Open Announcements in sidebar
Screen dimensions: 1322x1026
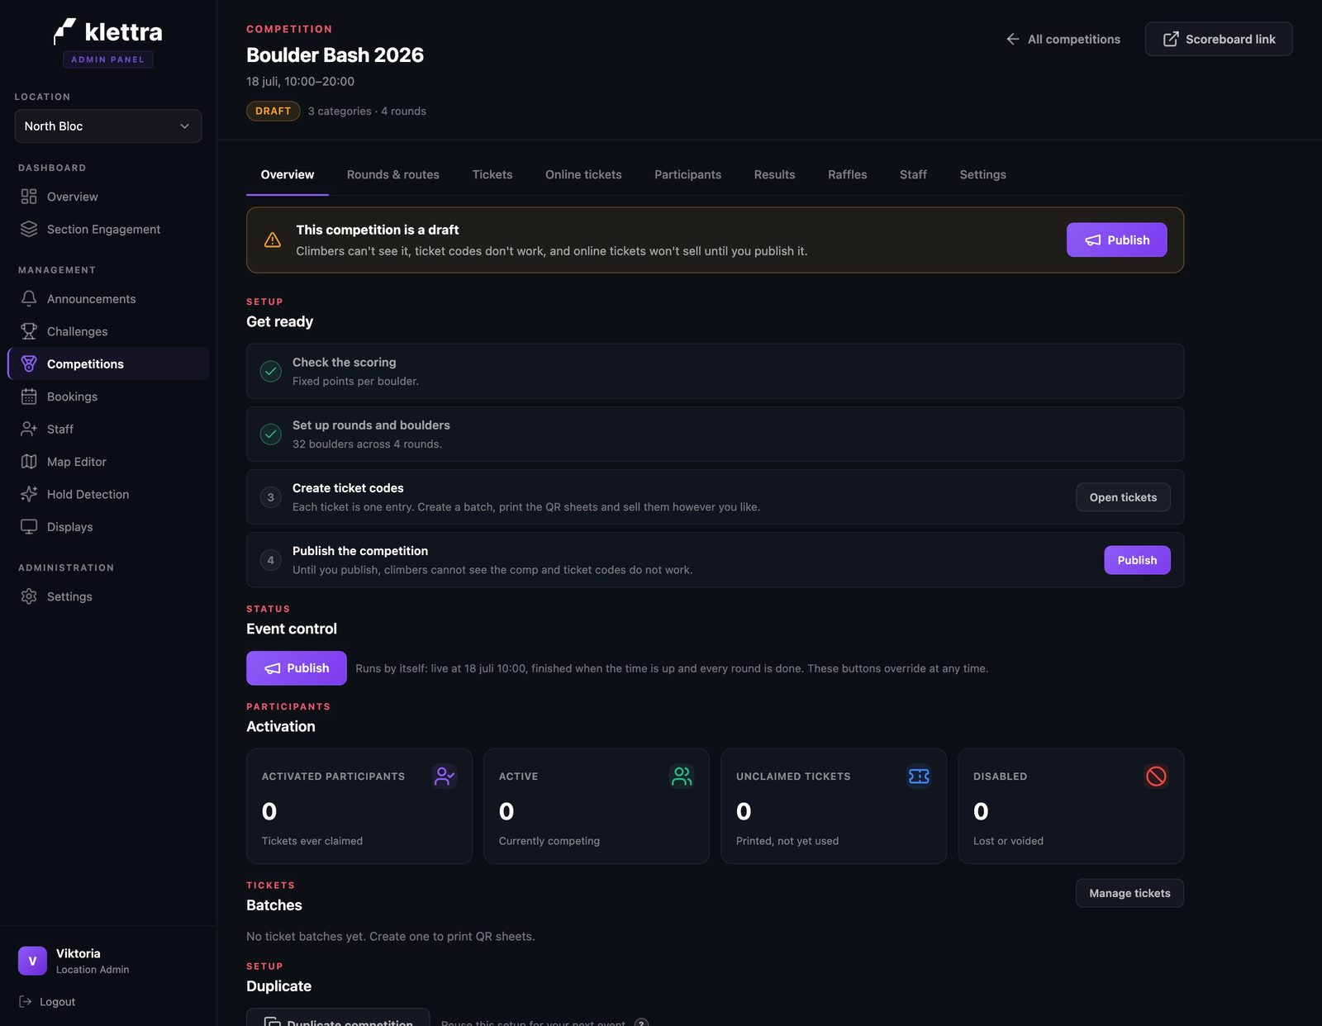point(108,298)
